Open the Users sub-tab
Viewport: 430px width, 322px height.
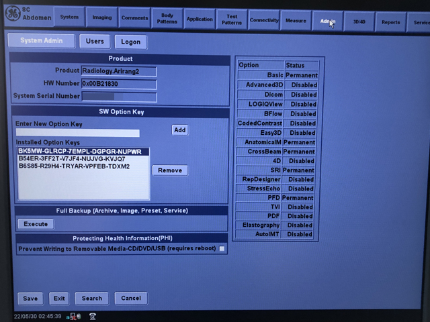coord(95,42)
